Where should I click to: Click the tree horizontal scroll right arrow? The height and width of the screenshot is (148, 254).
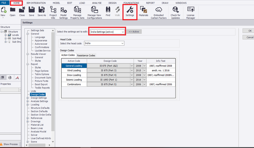50,145
